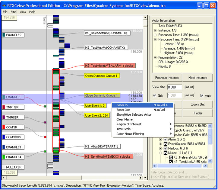Open the View menu
This screenshot has height=190, width=218.
pos(23,12)
